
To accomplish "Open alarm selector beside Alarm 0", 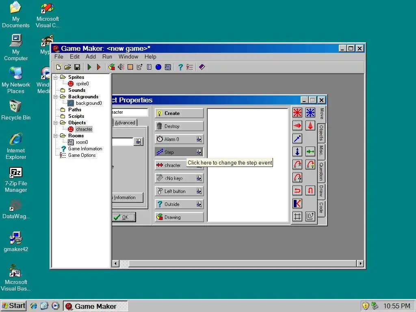I will [199, 139].
